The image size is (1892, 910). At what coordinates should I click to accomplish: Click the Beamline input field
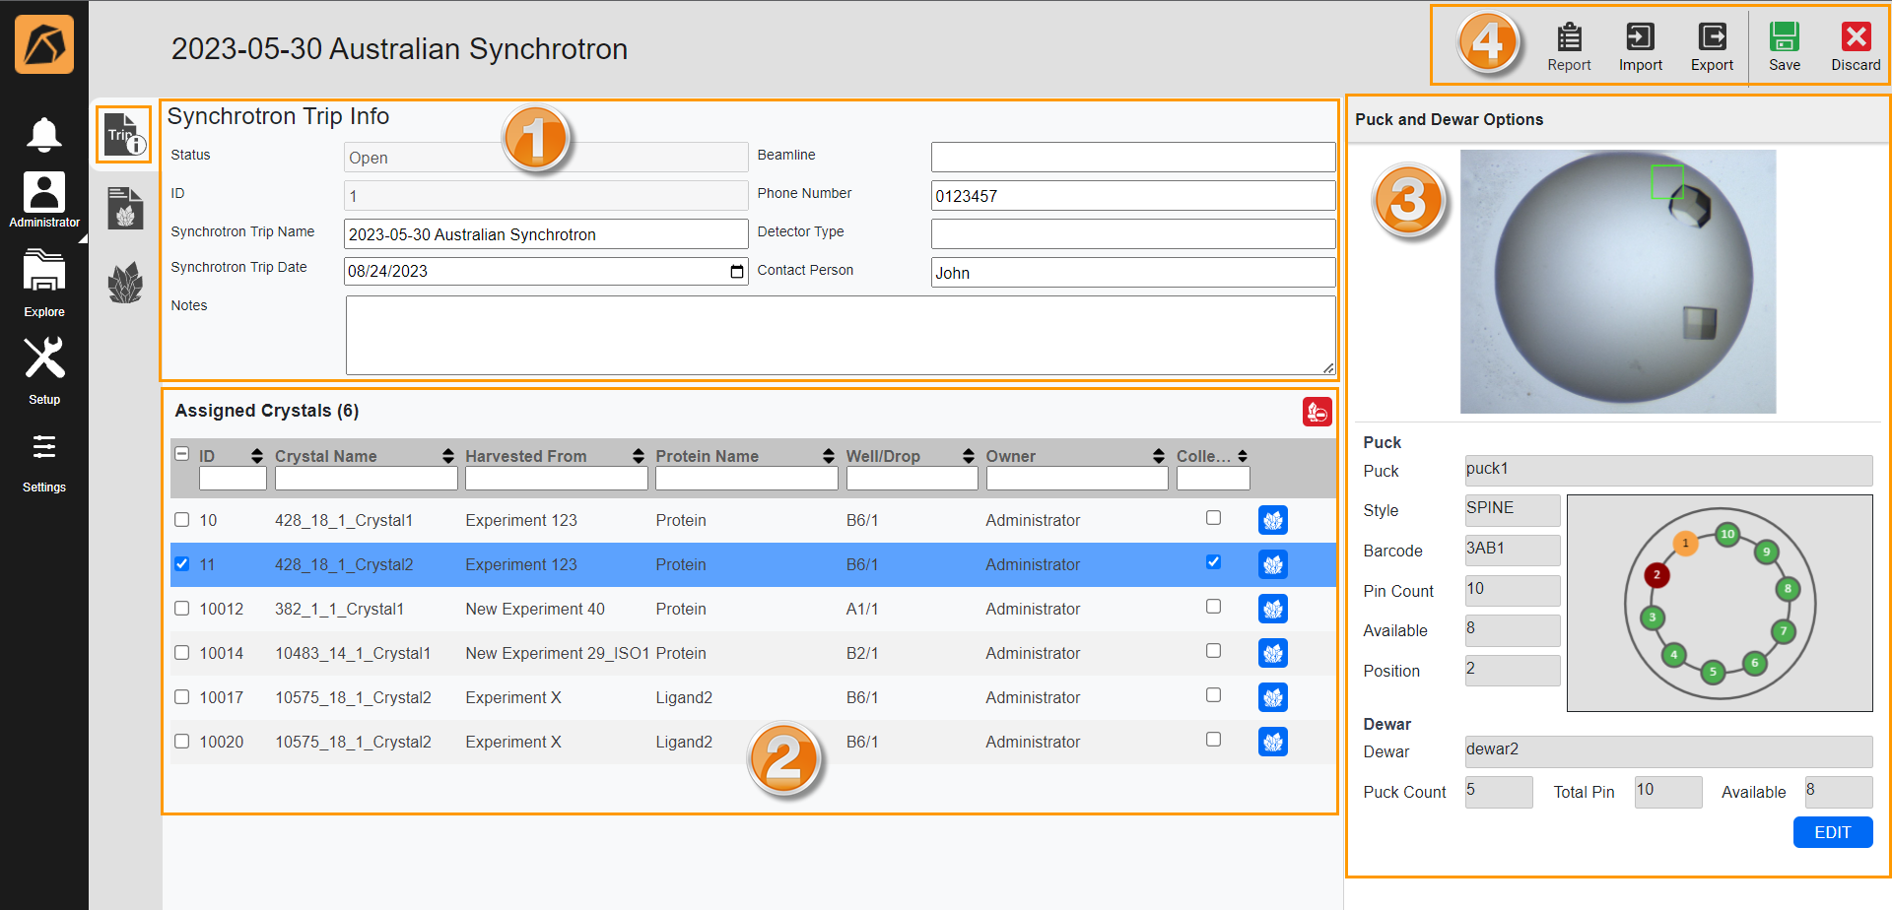(1132, 157)
